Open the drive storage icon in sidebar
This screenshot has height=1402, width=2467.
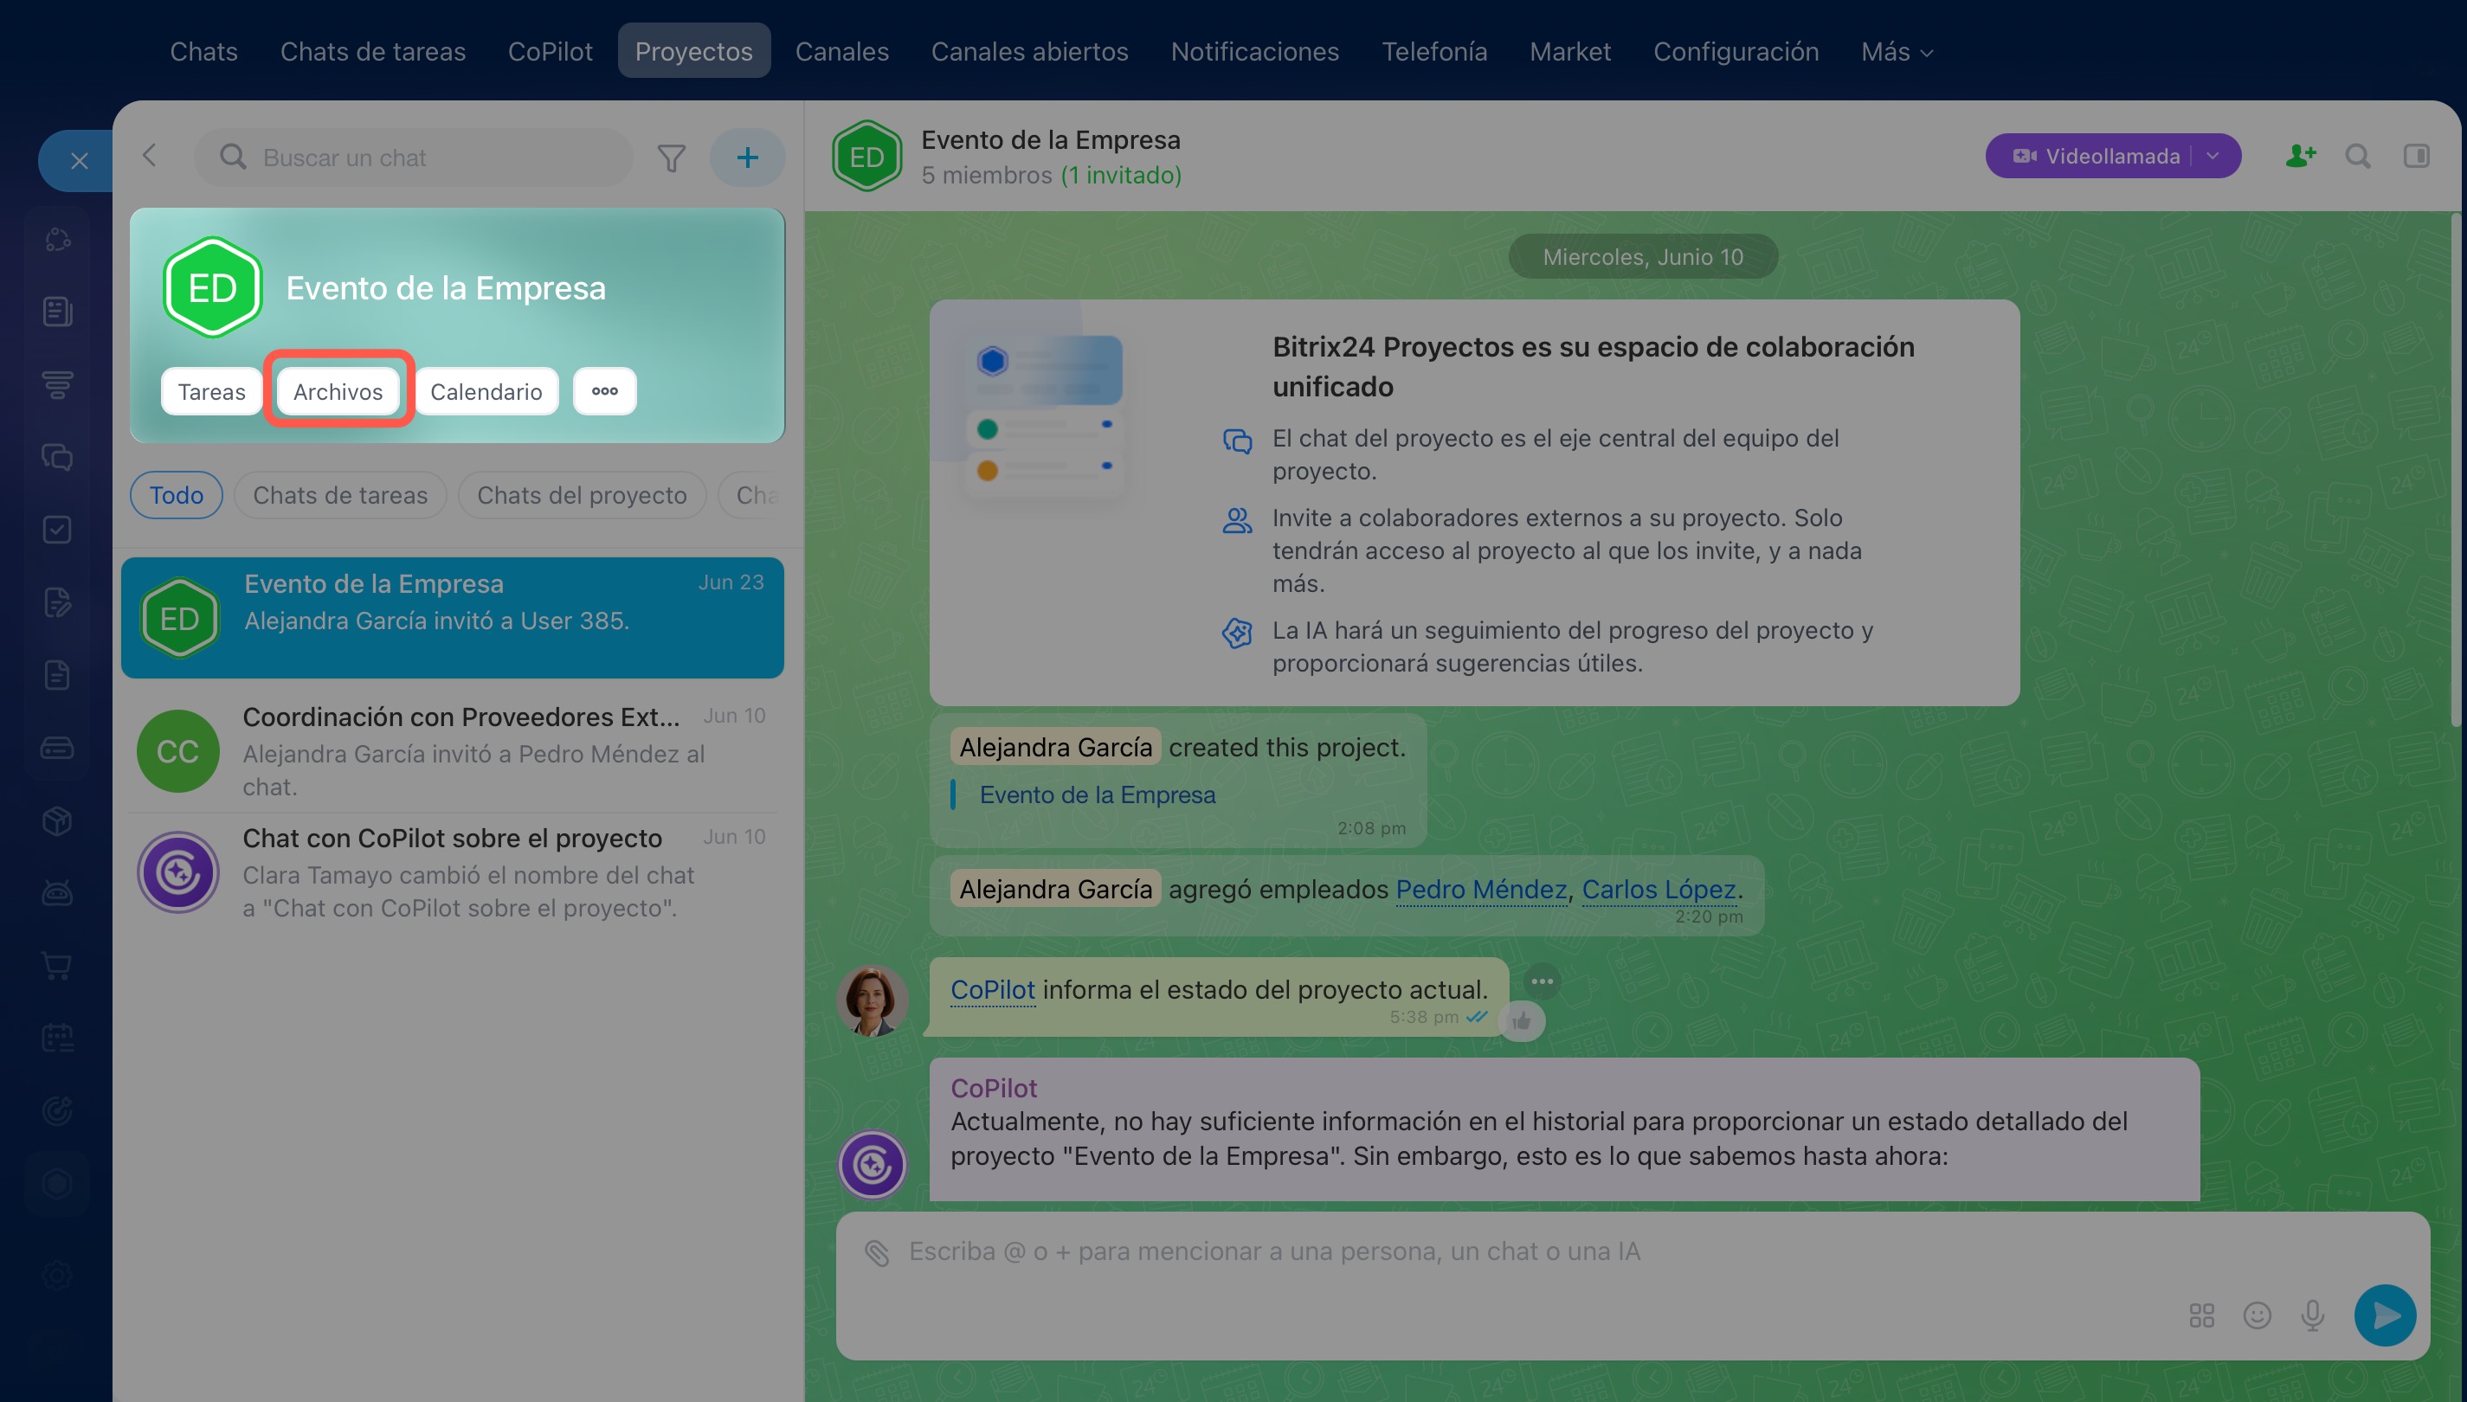pos(58,747)
